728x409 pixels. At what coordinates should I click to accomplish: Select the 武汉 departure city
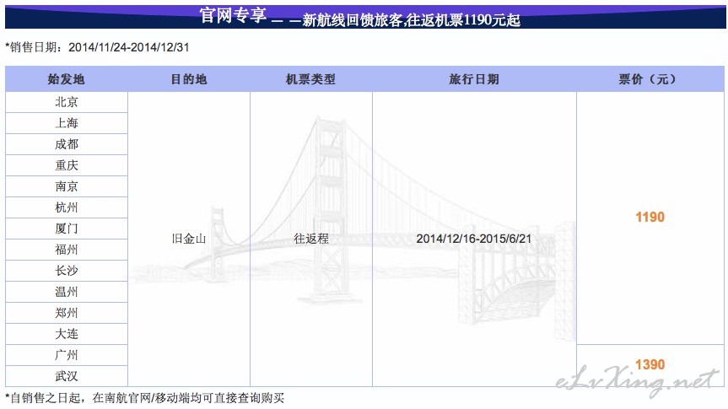click(x=67, y=376)
